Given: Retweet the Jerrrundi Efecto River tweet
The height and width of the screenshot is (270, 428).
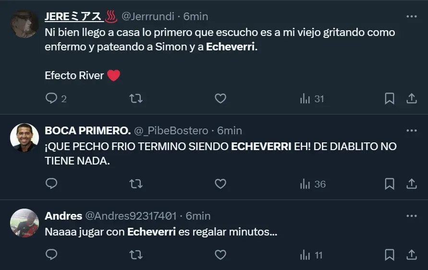Looking at the screenshot, I should tap(136, 98).
